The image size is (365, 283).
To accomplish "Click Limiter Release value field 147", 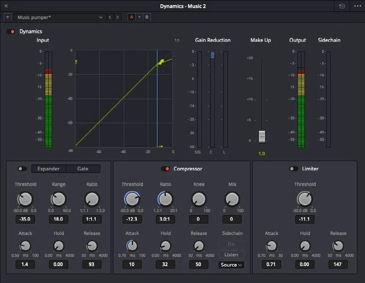I will click(338, 264).
